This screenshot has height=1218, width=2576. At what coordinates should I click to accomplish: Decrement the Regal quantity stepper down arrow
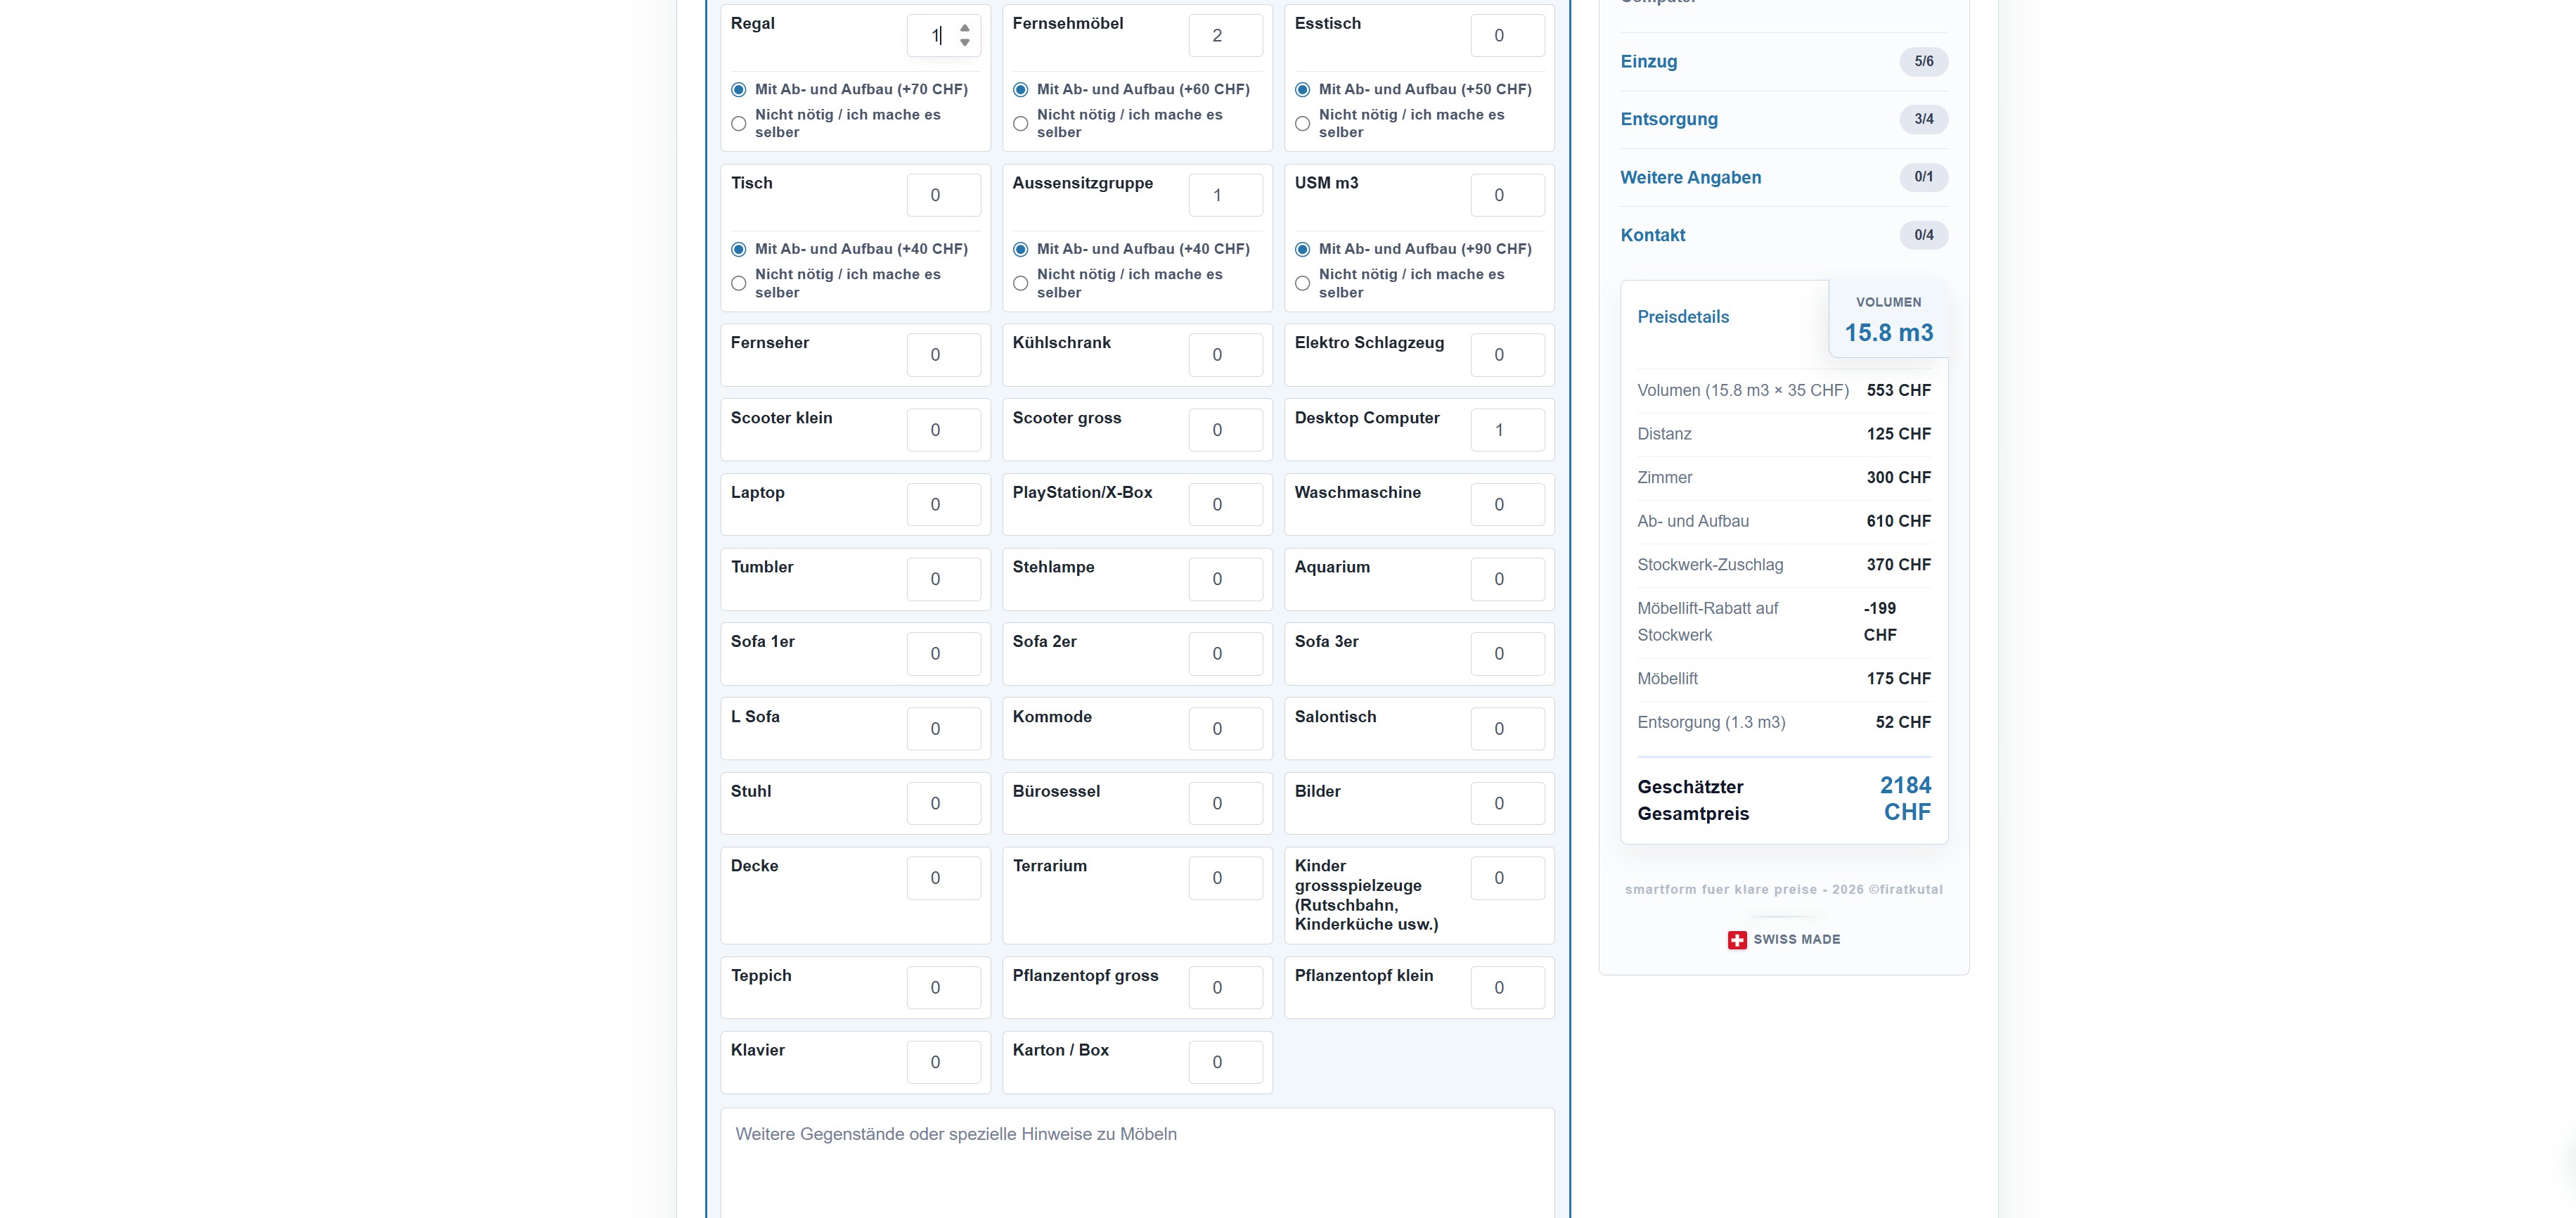(964, 43)
